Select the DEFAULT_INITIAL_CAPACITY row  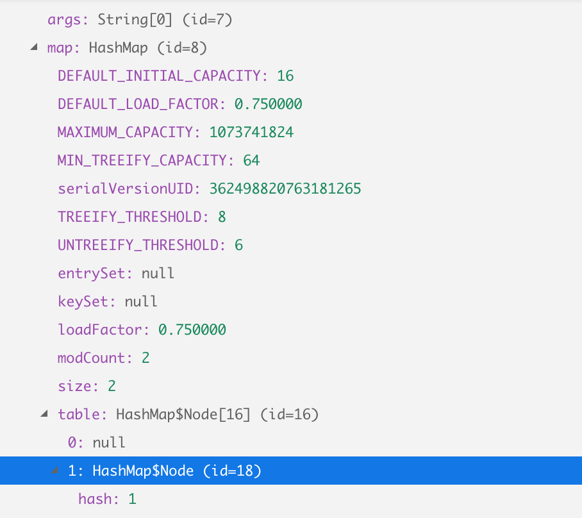175,76
